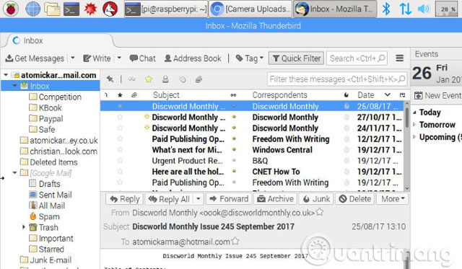
Task: Open the Sent Mail folder
Action: click(x=51, y=195)
